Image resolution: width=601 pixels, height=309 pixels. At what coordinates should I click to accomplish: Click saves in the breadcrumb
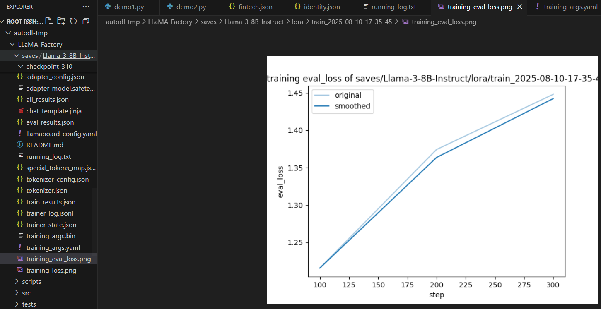(208, 22)
